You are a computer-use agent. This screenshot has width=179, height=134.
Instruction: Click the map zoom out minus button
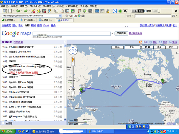coord(73,93)
